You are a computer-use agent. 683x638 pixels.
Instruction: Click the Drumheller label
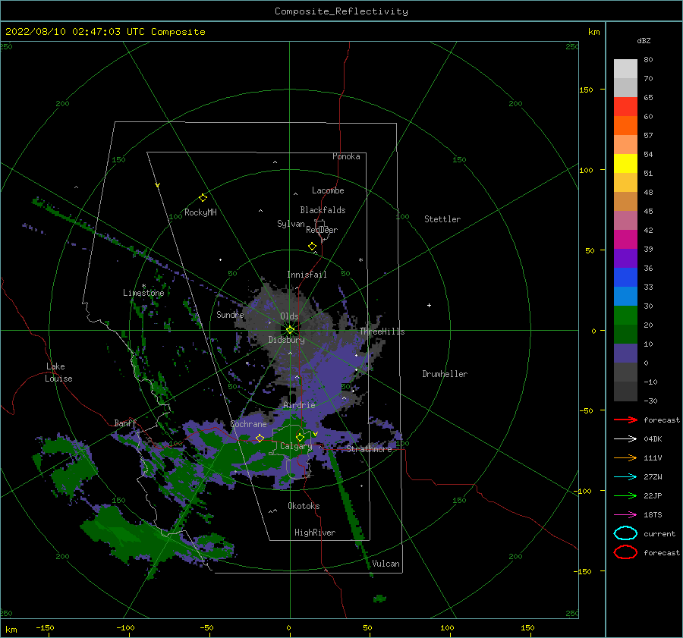(x=445, y=374)
